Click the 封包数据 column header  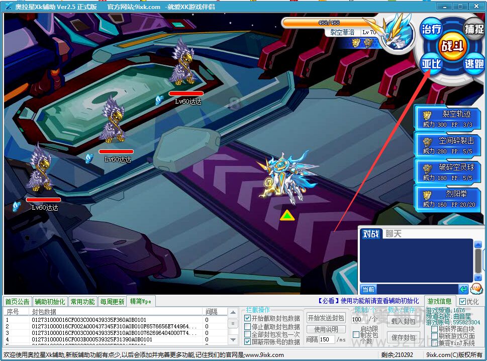(116, 312)
